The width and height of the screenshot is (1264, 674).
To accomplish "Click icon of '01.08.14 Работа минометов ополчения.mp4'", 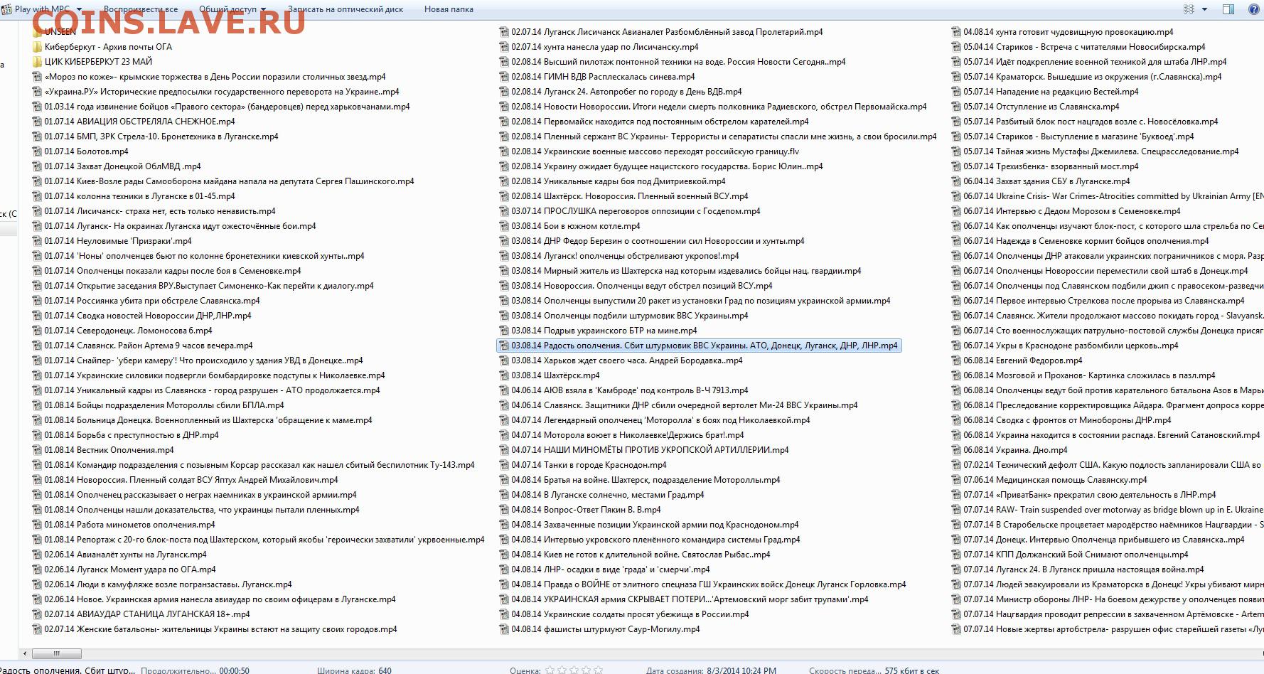I will point(37,525).
